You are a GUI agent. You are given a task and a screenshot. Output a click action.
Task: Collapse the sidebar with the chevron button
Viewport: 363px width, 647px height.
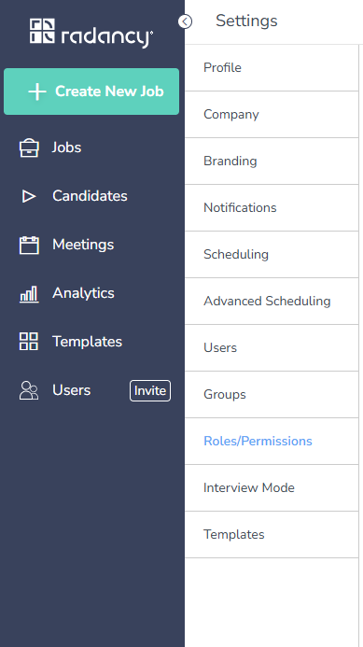pos(185,21)
